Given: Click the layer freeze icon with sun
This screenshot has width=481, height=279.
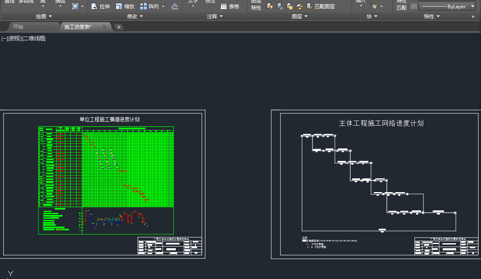Looking at the screenshot, I should coord(290,6).
